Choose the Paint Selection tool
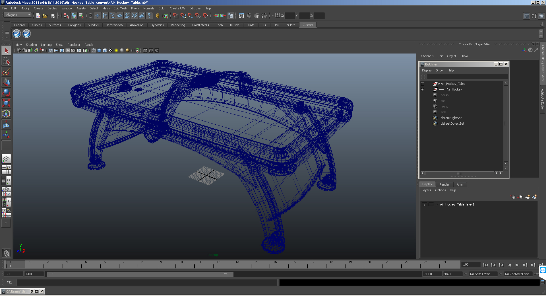Viewport: 546px width, 296px height. point(6,71)
